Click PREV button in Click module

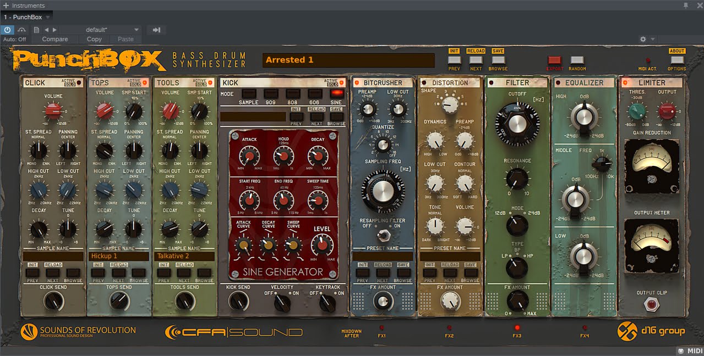(x=32, y=272)
